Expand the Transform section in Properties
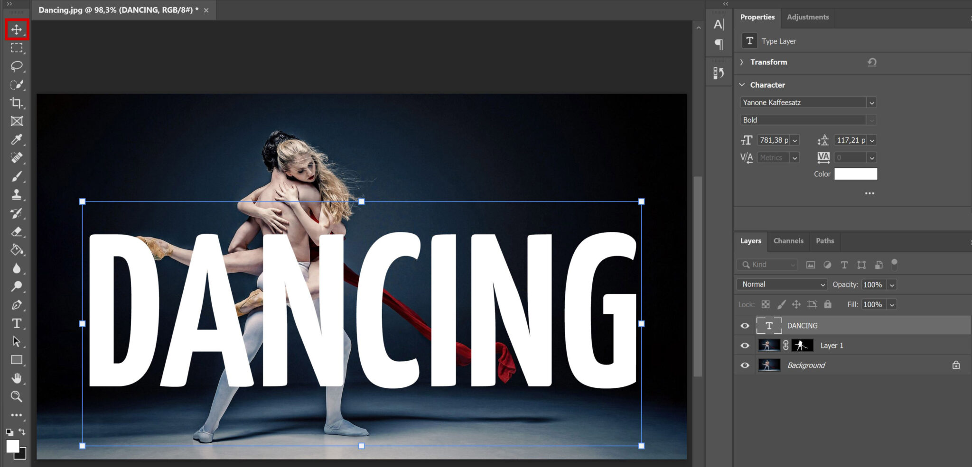 (x=742, y=62)
